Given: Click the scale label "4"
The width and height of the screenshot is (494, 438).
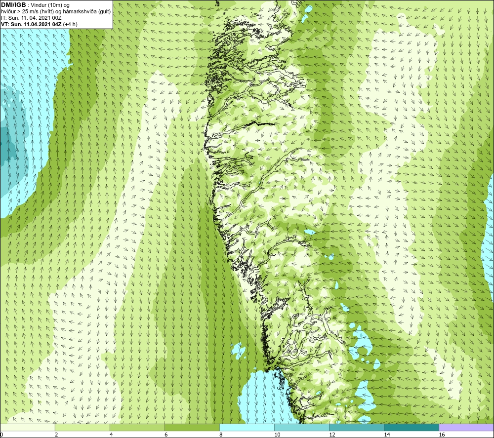Looking at the screenshot, I should click(x=111, y=435).
